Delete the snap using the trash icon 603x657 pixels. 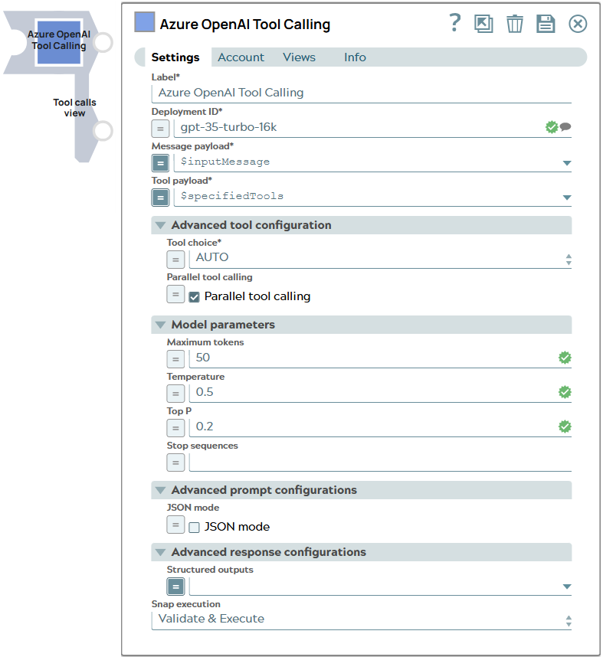514,23
